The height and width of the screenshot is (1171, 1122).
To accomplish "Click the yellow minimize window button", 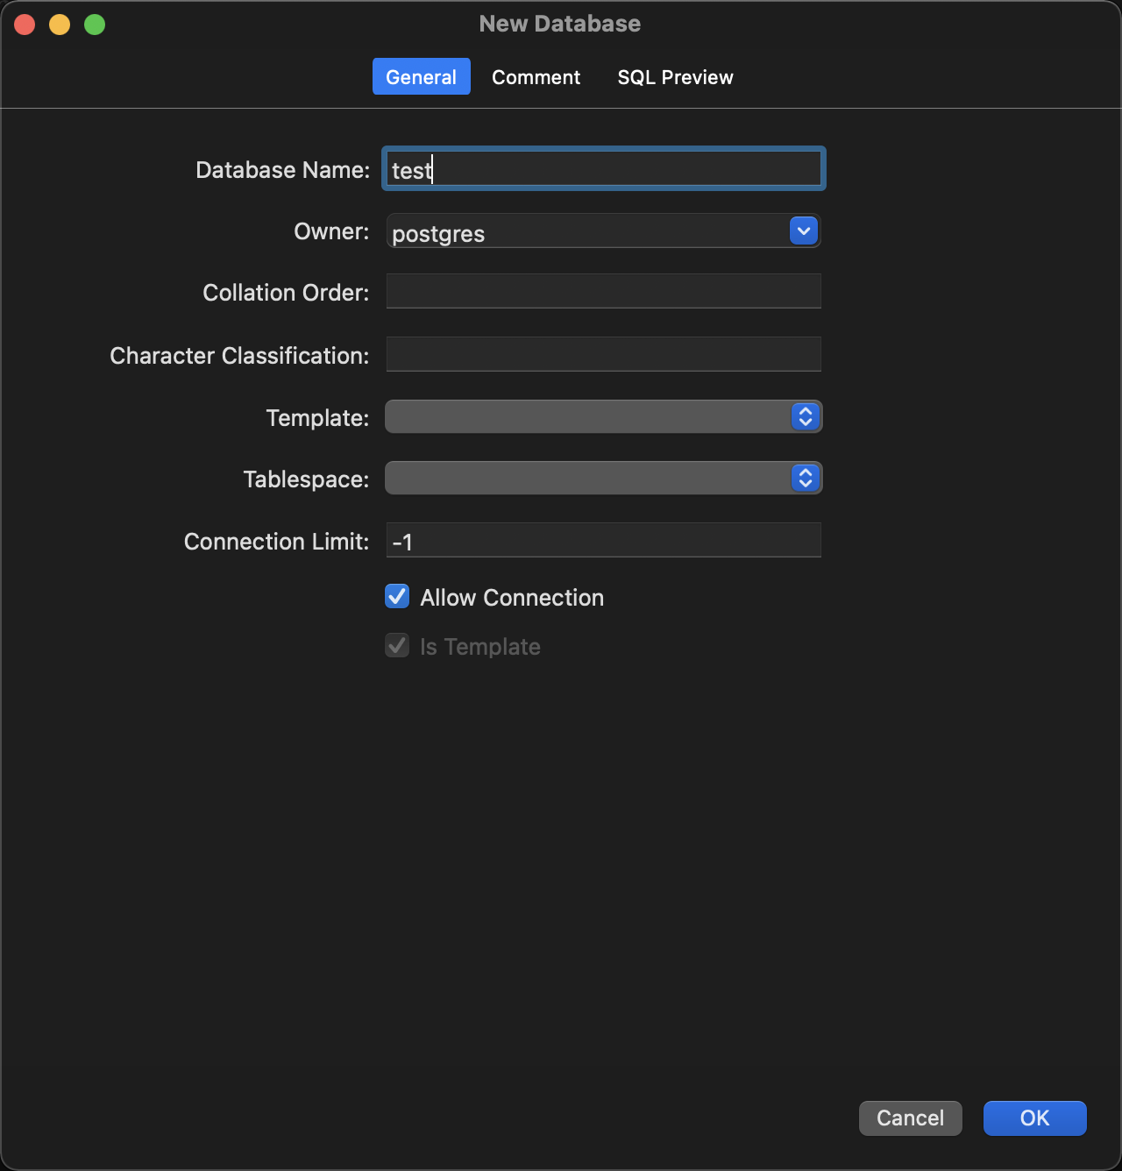I will click(x=60, y=25).
